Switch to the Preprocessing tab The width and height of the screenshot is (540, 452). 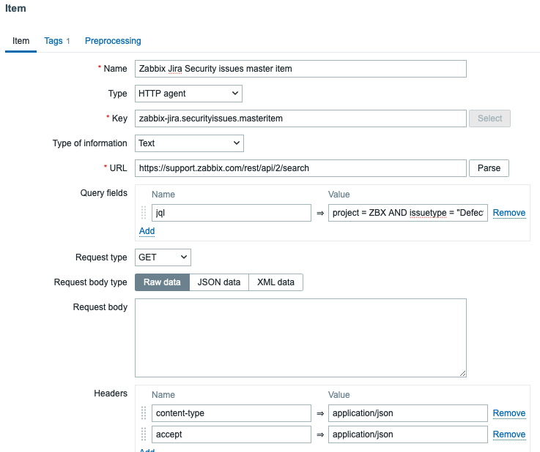tap(113, 41)
